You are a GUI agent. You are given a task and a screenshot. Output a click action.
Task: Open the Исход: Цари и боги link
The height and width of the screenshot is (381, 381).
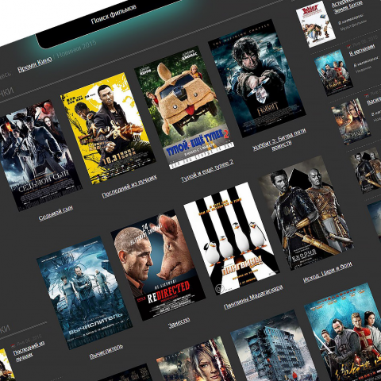[x=328, y=272]
